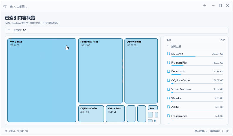Viewport: 233px width, 136px height.
Task: Click the subtitle mentioning the Lertaro index
Action: 31,23
